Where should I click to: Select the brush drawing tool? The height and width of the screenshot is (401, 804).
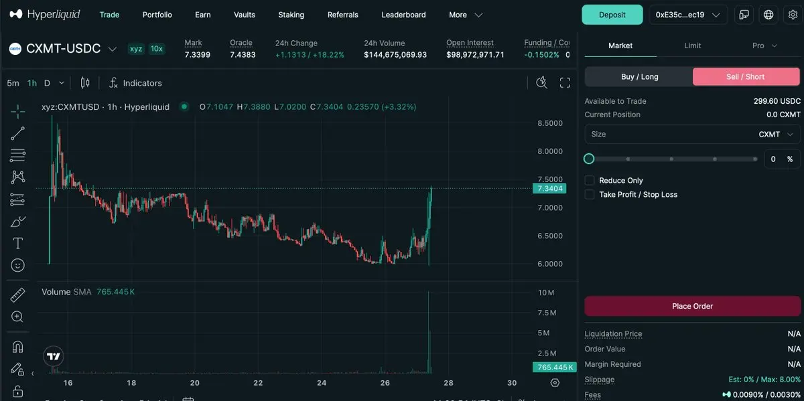point(18,222)
